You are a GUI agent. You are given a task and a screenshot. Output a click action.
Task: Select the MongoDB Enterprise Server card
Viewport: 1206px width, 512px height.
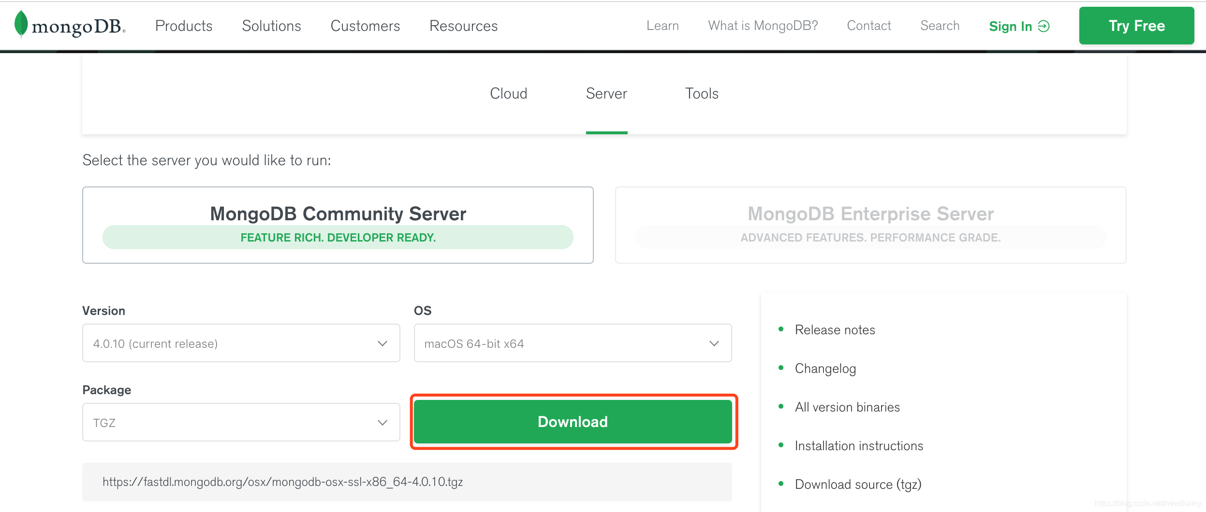click(869, 225)
